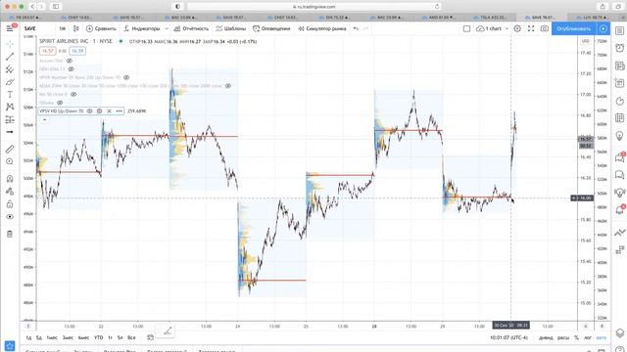This screenshot has height=352, width=627.
Task: Click the redo arrow in toolbar
Action: coord(365,28)
